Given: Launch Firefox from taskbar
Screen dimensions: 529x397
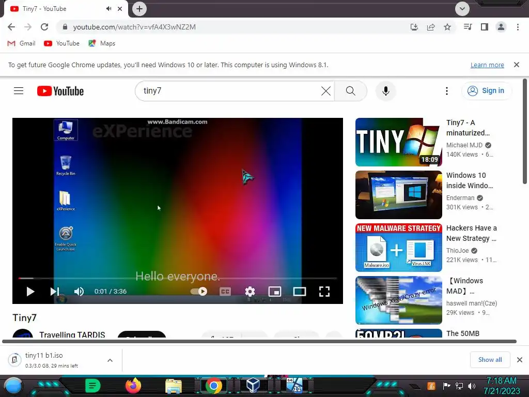Looking at the screenshot, I should pos(133,386).
